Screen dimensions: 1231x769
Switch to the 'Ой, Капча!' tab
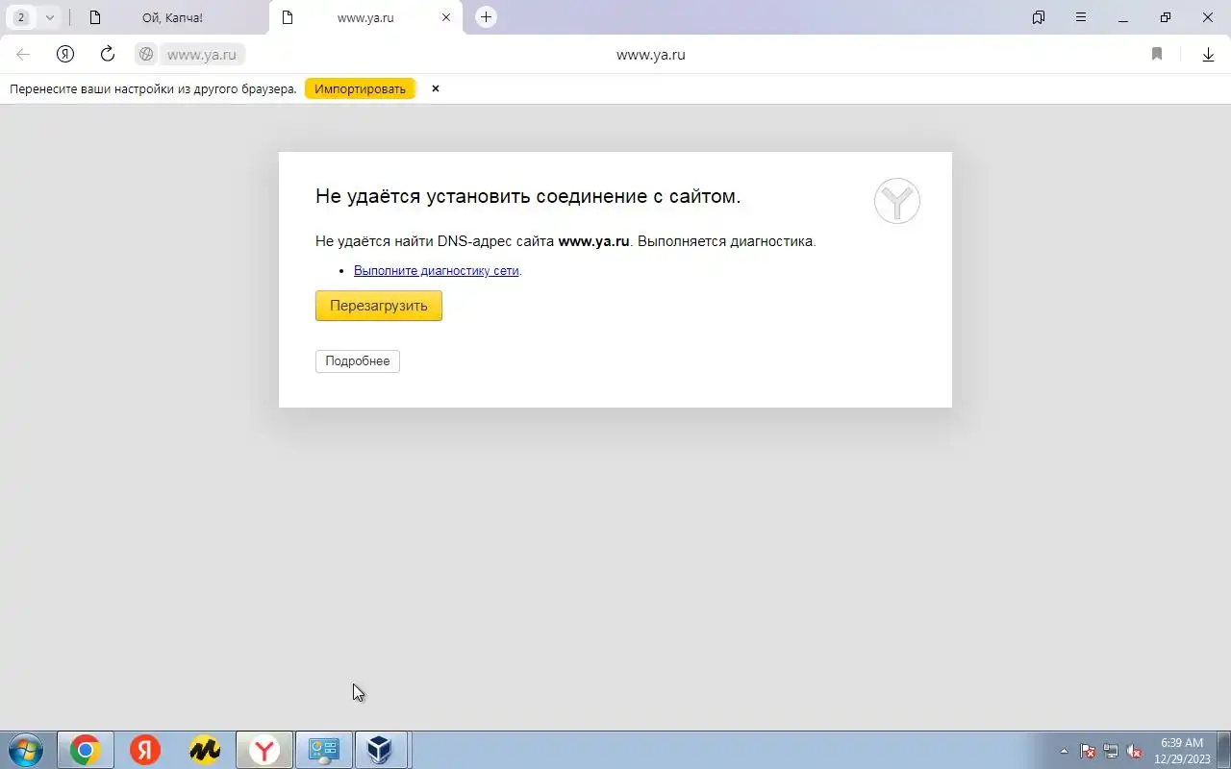[172, 17]
